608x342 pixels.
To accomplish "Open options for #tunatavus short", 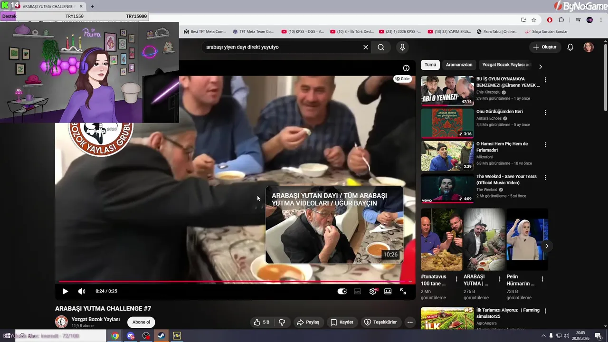I will tap(456, 279).
